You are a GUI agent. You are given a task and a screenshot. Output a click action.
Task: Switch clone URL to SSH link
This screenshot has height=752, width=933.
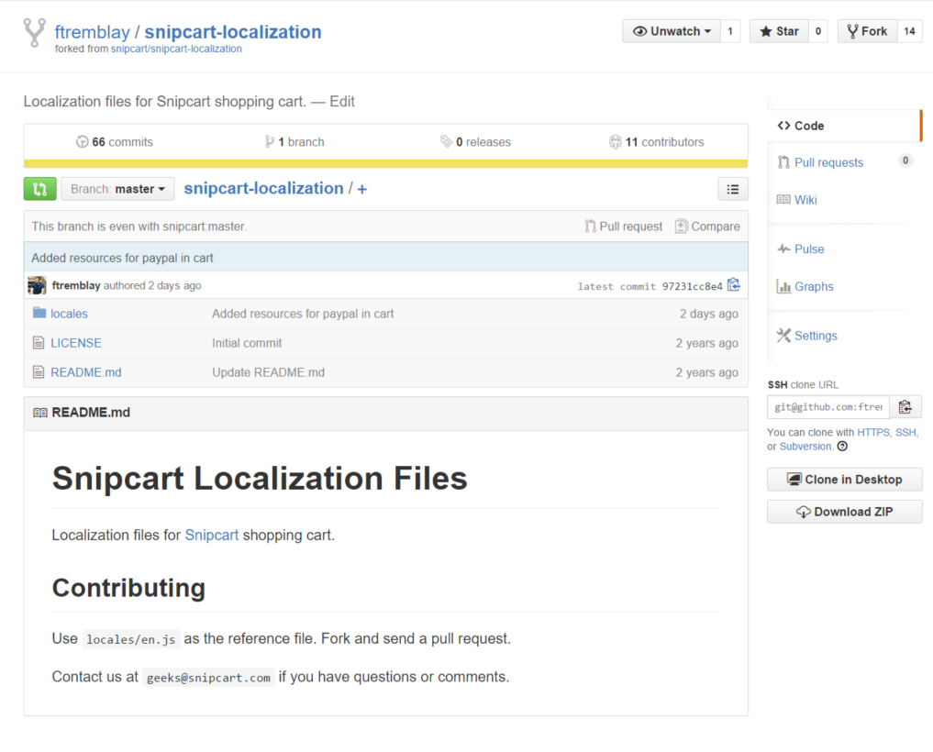point(905,433)
